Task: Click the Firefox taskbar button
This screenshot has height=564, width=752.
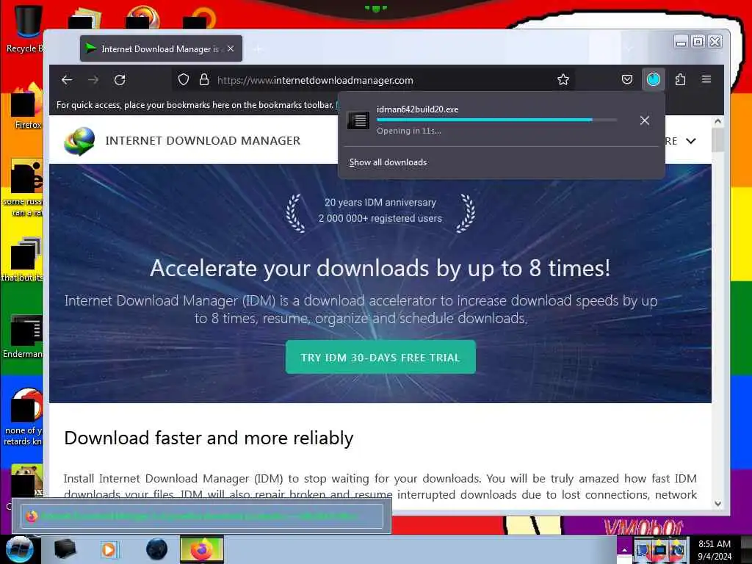Action: pos(202,549)
